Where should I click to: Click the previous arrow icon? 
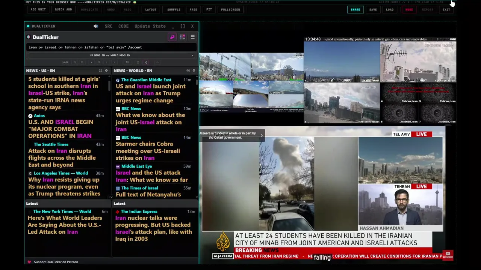pos(107,62)
